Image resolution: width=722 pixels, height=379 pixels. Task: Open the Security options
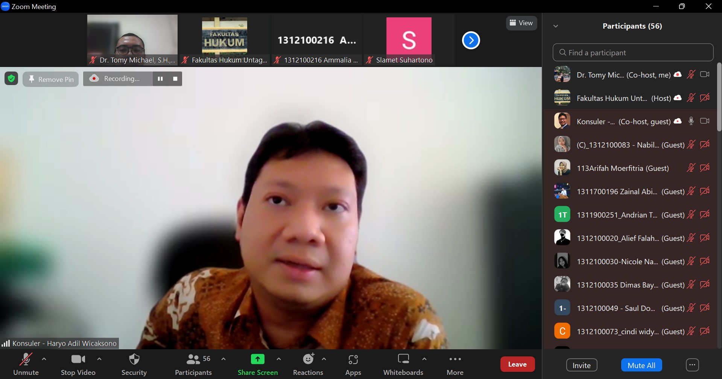click(134, 364)
